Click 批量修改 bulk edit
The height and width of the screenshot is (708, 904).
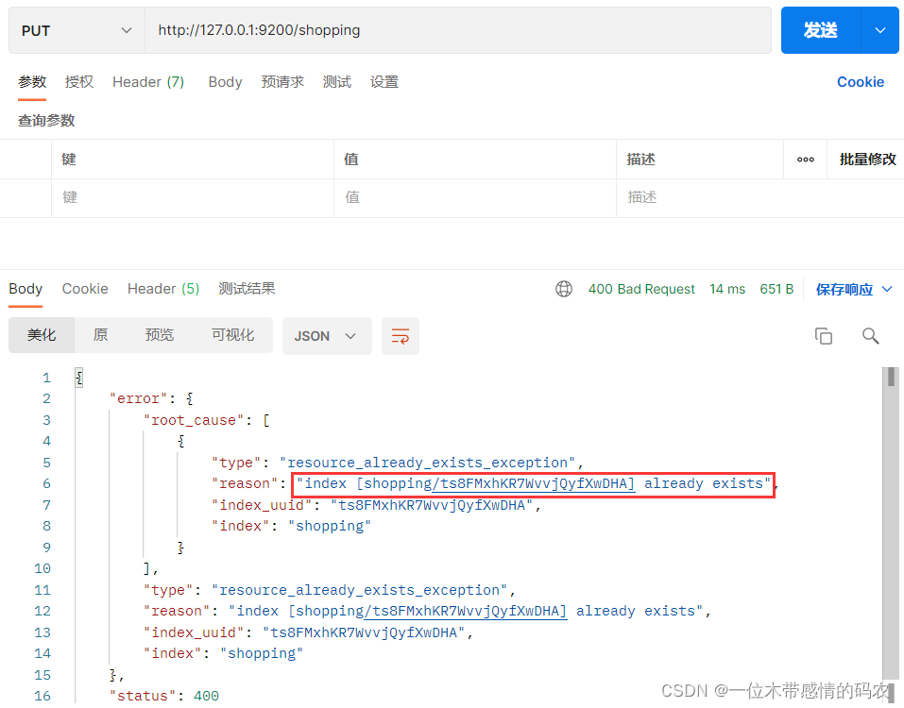[x=867, y=160]
